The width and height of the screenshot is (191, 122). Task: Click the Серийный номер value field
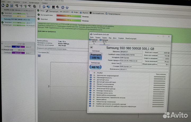(x=131, y=55)
